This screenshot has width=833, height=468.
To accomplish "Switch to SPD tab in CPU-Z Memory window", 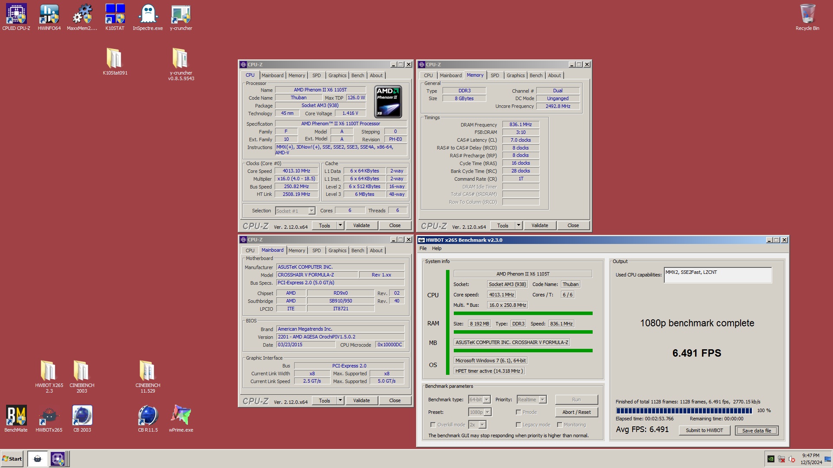I will (495, 75).
